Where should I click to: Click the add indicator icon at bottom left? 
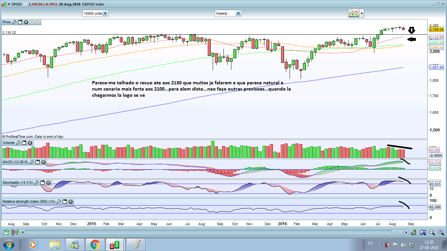pos(14,232)
